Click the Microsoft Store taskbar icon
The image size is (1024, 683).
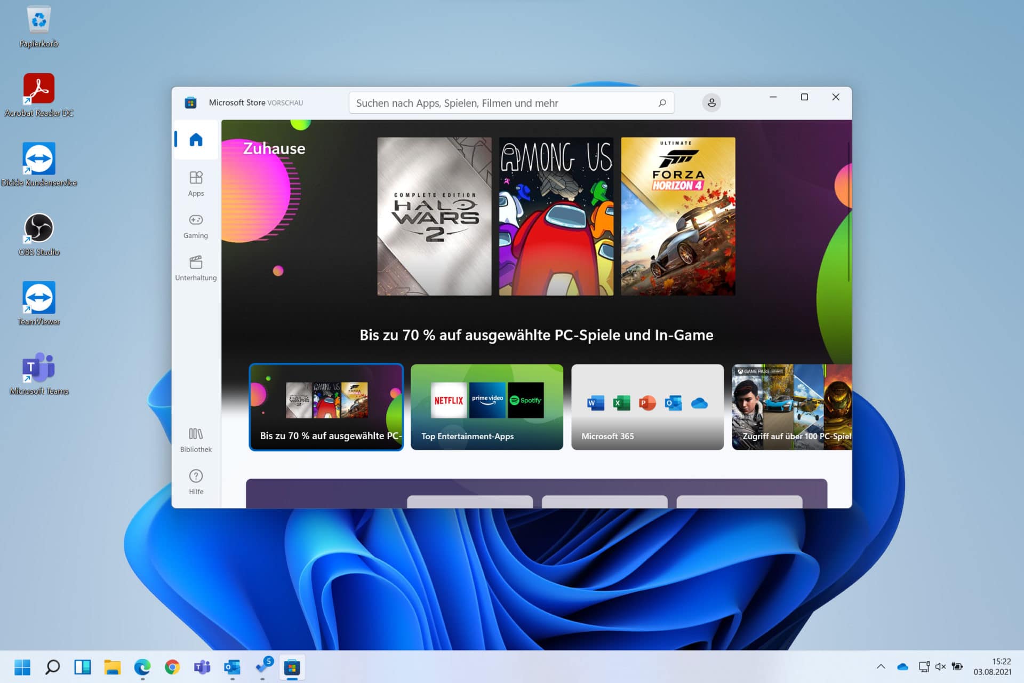(x=292, y=667)
